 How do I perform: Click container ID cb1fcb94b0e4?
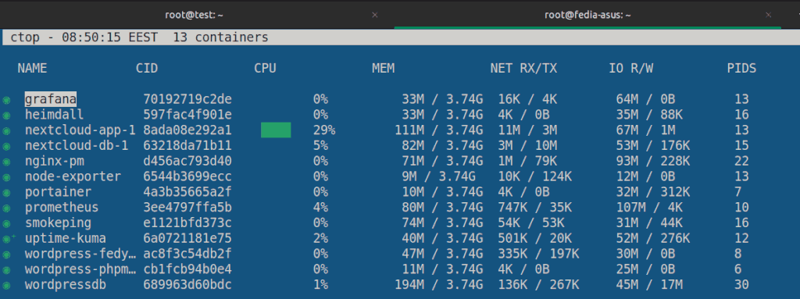(x=187, y=269)
